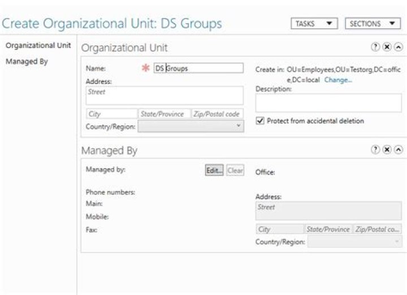Collapse the Managed By section

tap(398, 150)
